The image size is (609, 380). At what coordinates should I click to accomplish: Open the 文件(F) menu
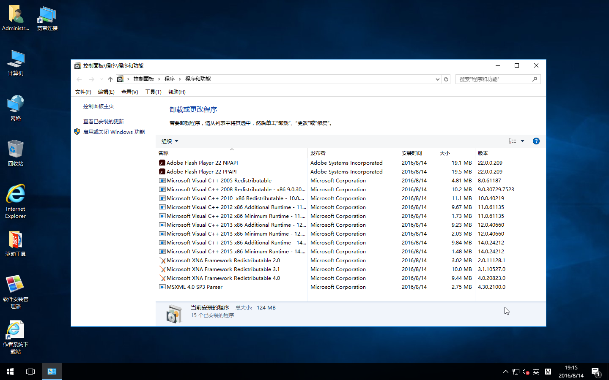[x=83, y=92]
